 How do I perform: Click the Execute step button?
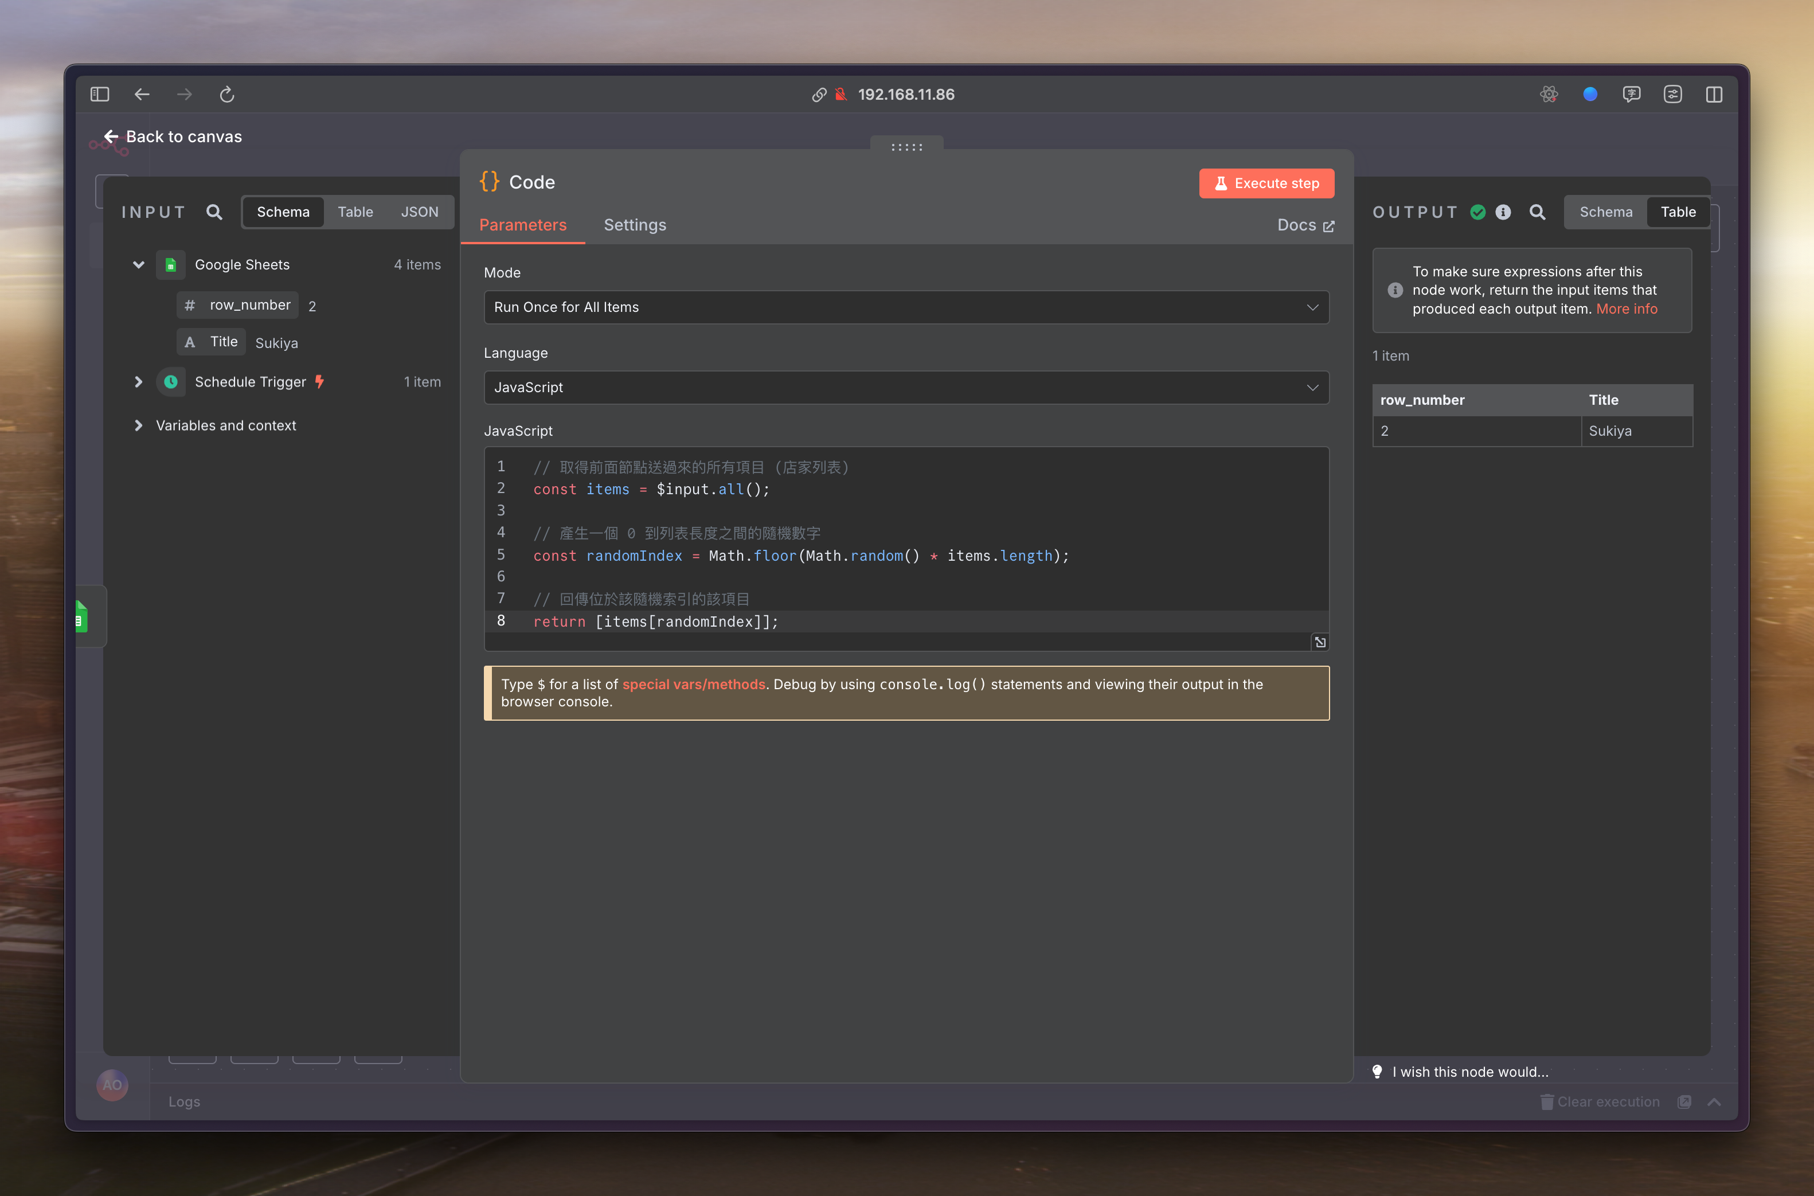click(1266, 184)
